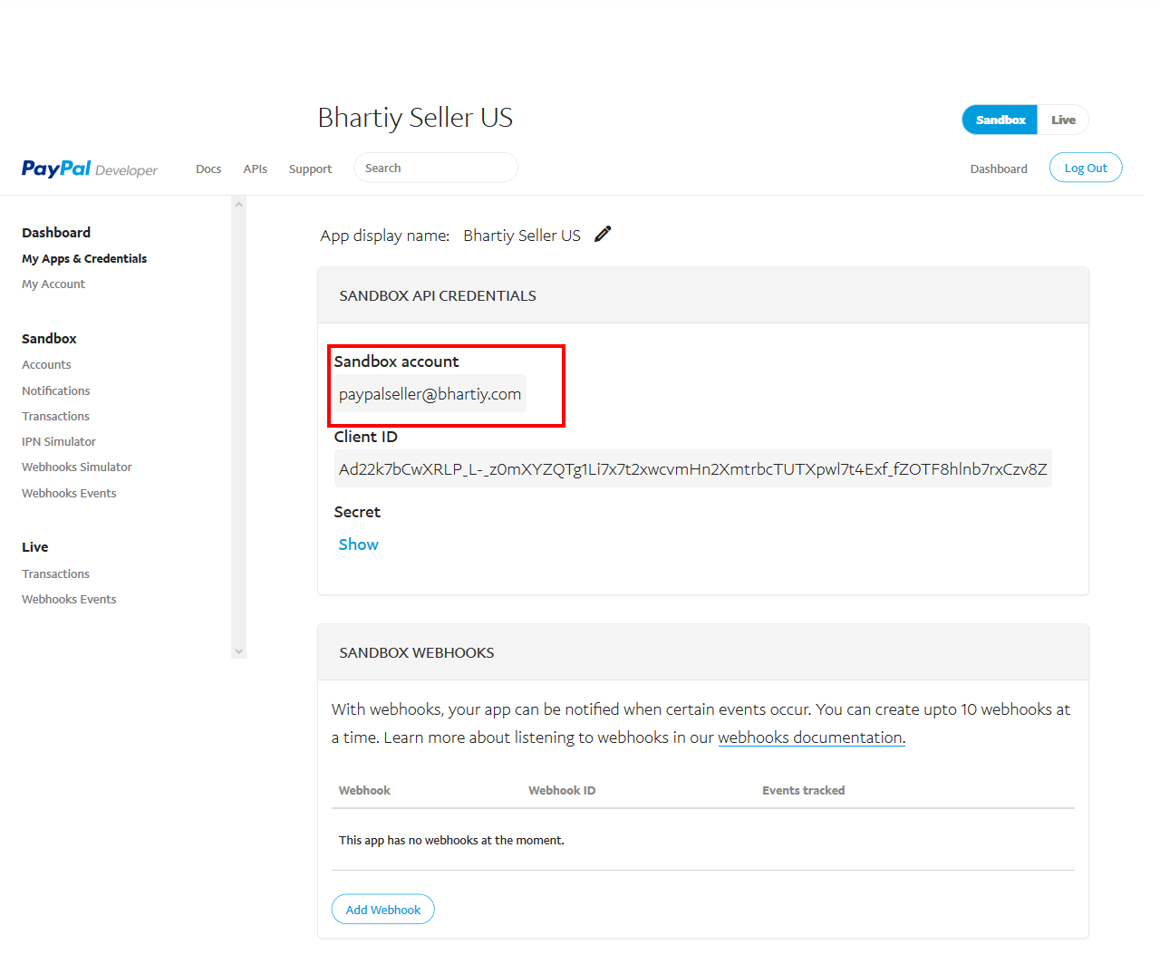Open My Account in sidebar
This screenshot has width=1160, height=954.
coord(53,284)
